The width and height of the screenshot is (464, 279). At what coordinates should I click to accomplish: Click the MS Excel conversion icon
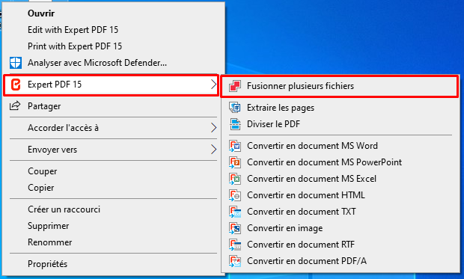pos(235,179)
